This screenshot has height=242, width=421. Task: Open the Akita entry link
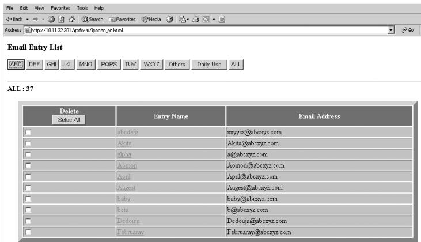[124, 143]
